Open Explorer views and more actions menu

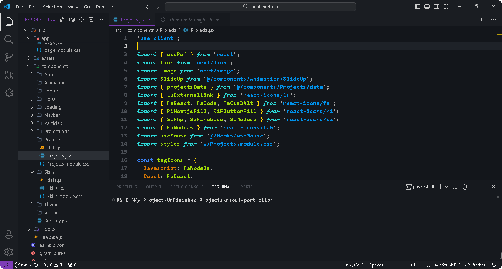101,20
